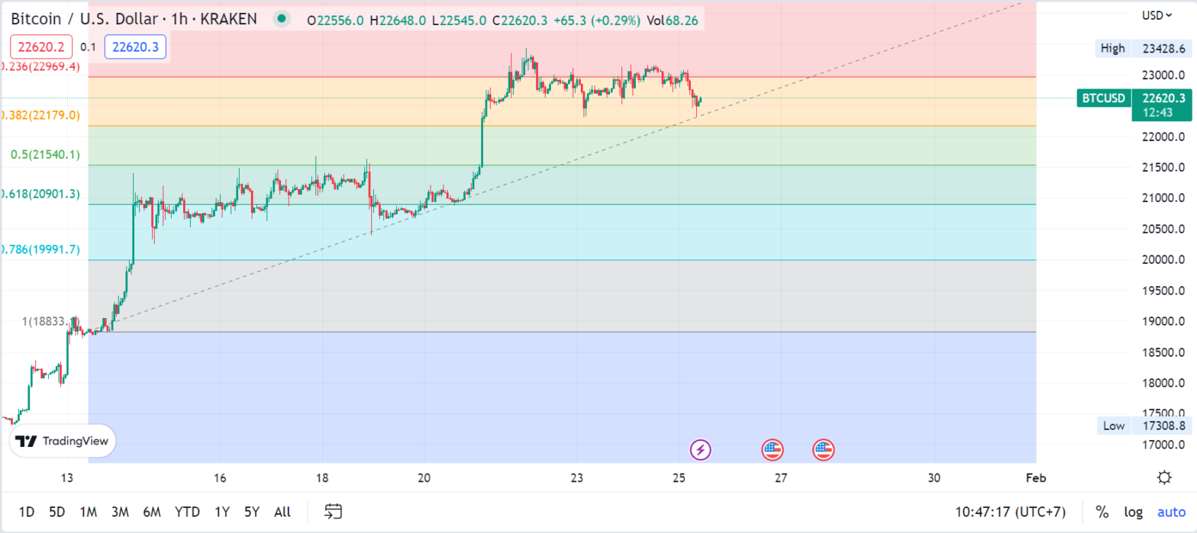Click the BTCUSD price label on the axis
Image resolution: width=1197 pixels, height=533 pixels.
(1103, 98)
